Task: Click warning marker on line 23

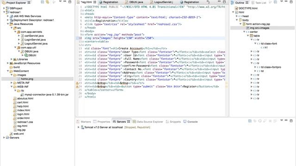Action: click(x=77, y=83)
